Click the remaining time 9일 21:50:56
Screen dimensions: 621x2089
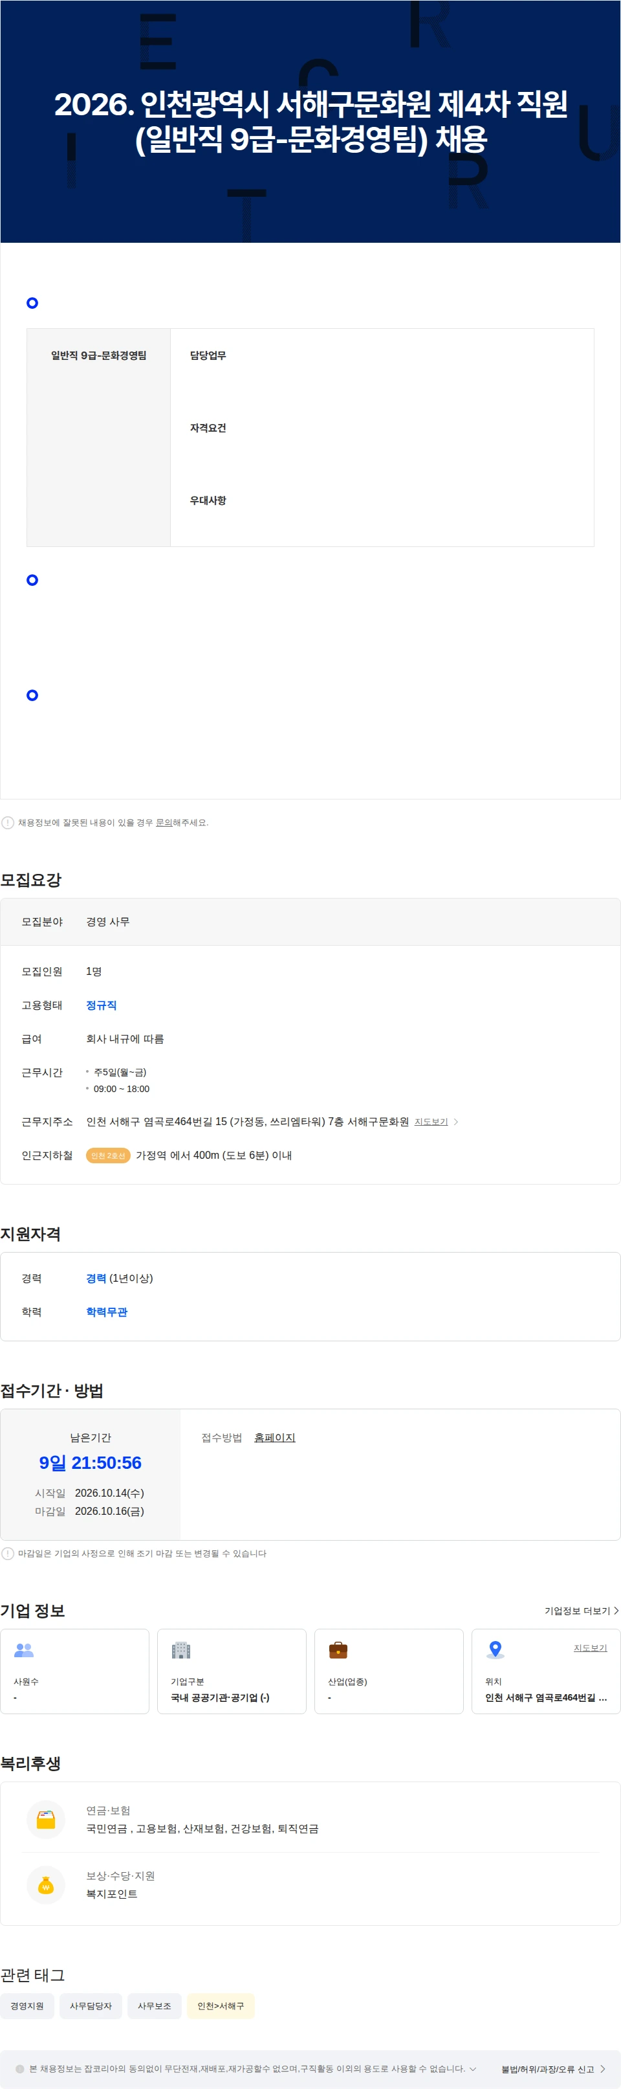click(90, 1462)
